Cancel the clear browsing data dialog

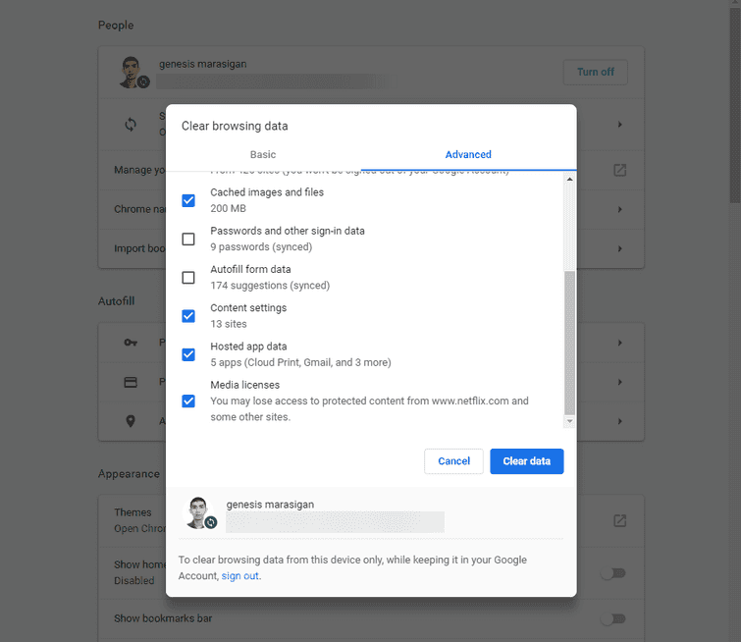click(453, 461)
